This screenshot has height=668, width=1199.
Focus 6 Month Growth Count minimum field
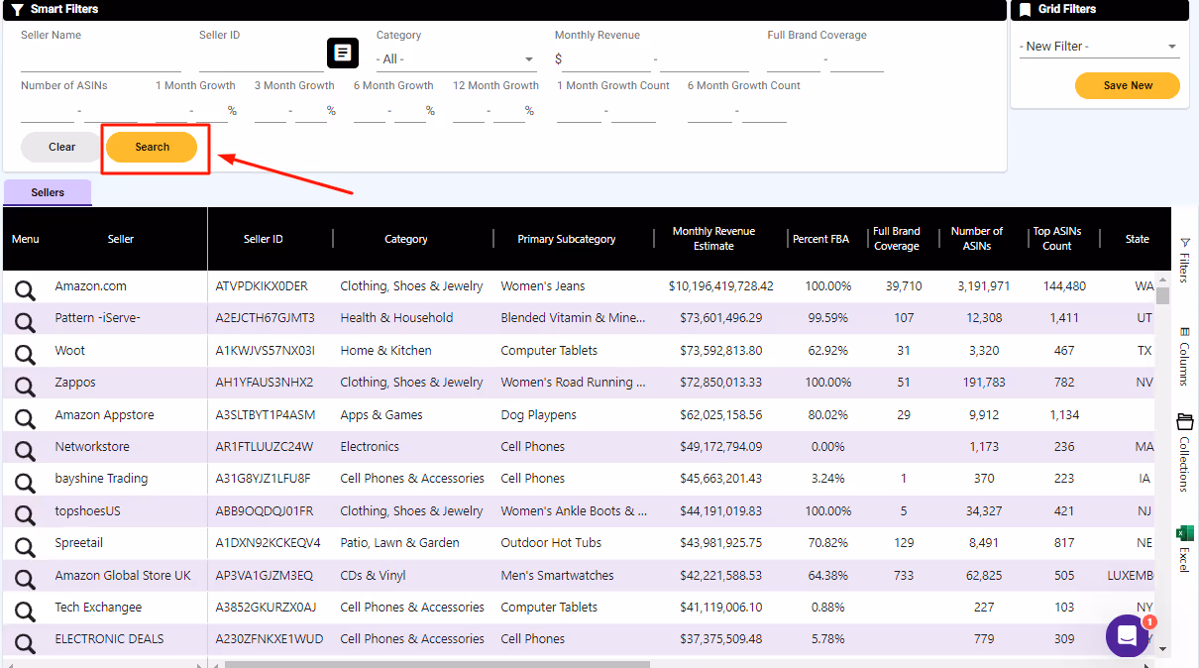coord(709,111)
